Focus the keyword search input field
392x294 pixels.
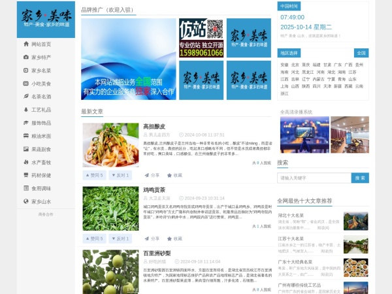pos(314,178)
